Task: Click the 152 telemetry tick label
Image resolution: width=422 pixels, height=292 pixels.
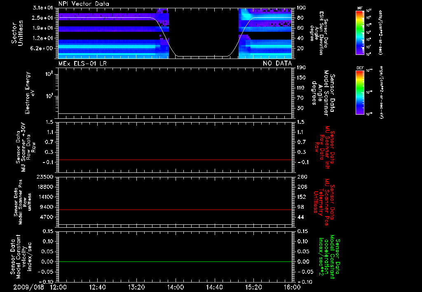Action: [x=302, y=197]
